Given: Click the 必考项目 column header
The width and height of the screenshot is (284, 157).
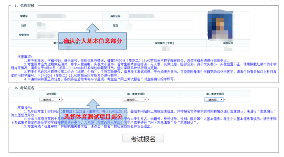Looking at the screenshot, I should pyautogui.click(x=52, y=94).
